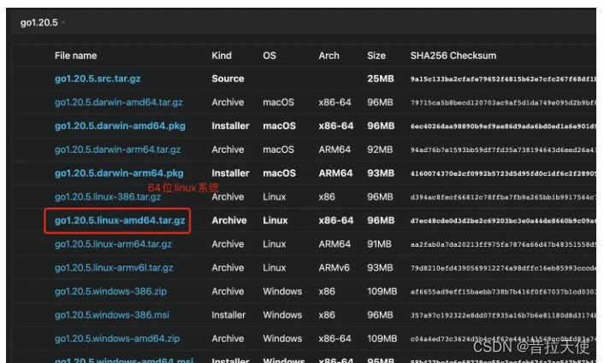
Task: Download go1.20.5.windows-amd64.zip archive
Action: (117, 339)
